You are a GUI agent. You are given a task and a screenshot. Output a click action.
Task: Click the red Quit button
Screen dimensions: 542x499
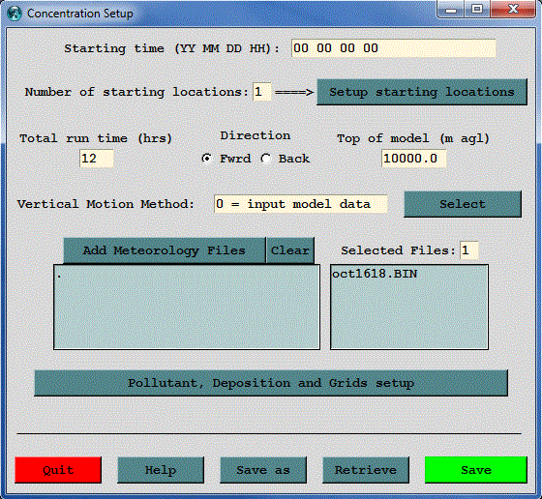[58, 470]
